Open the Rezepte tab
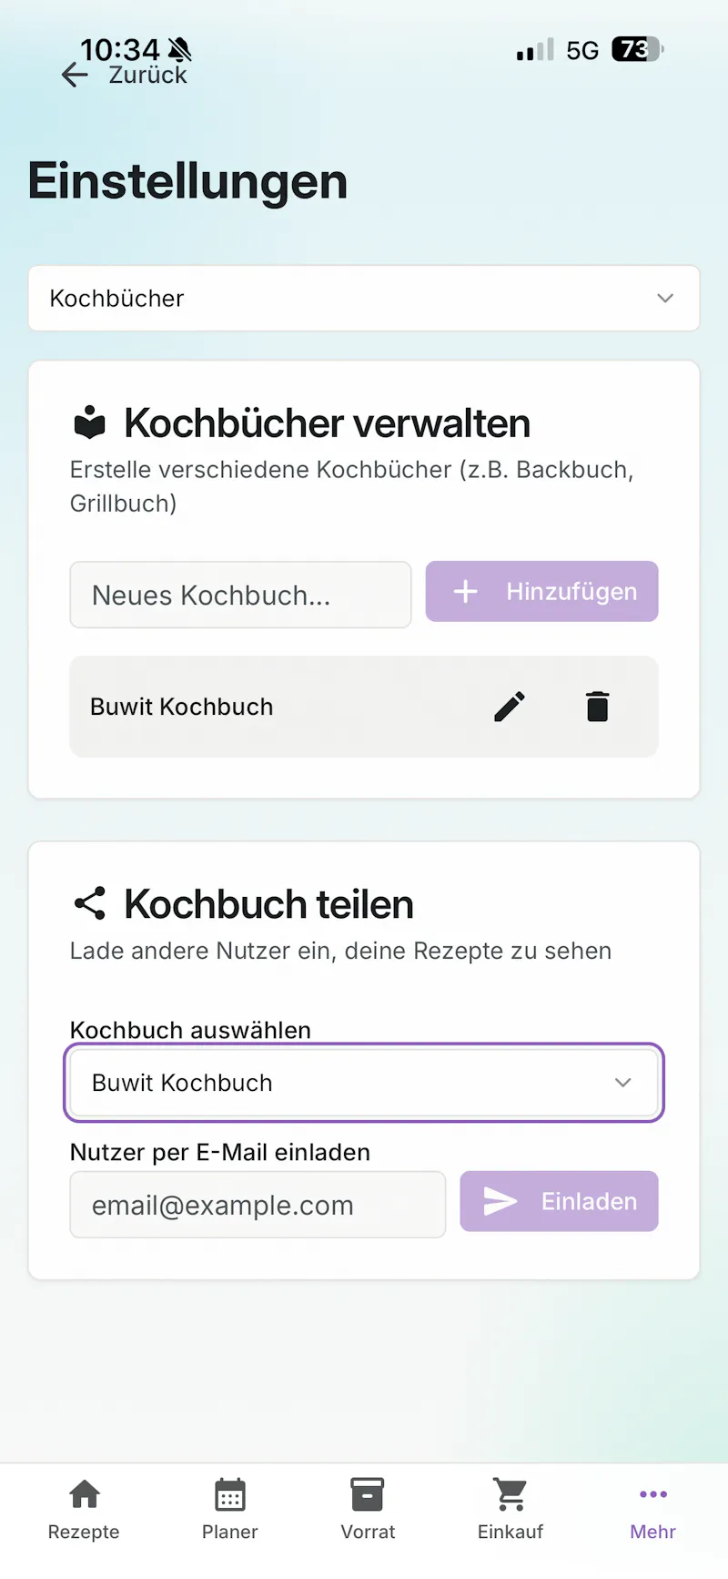The width and height of the screenshot is (728, 1579). click(84, 1511)
